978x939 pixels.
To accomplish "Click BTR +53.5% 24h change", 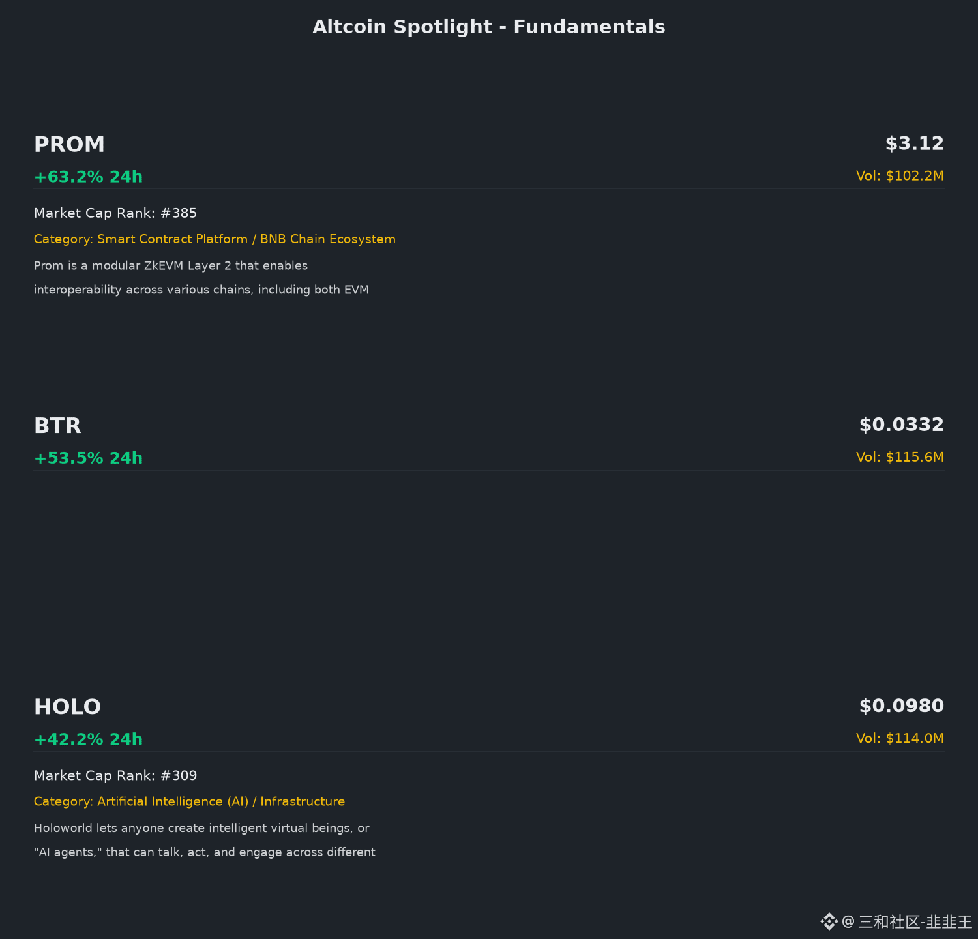I will point(88,458).
